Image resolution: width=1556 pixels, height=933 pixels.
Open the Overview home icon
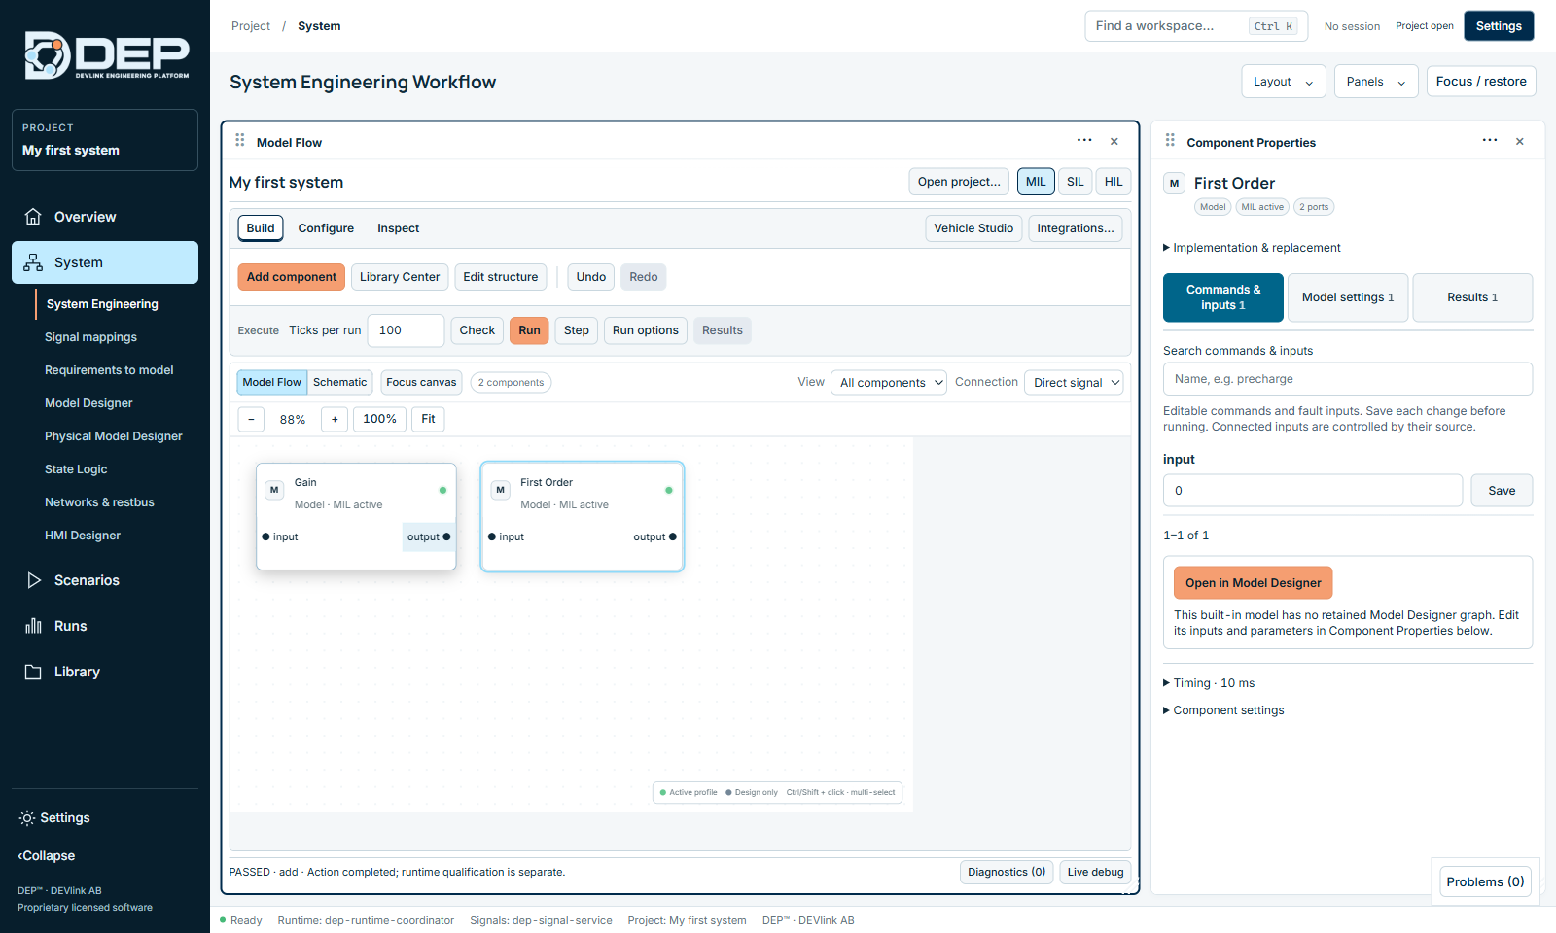click(33, 217)
